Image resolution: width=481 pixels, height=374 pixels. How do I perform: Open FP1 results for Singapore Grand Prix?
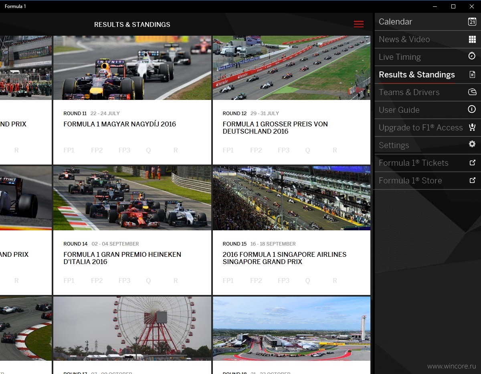coord(228,280)
